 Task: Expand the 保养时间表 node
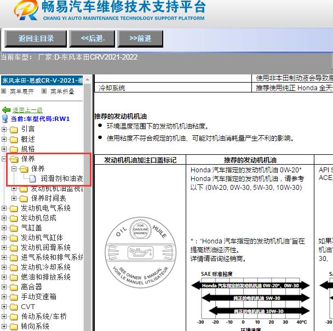click(x=14, y=199)
